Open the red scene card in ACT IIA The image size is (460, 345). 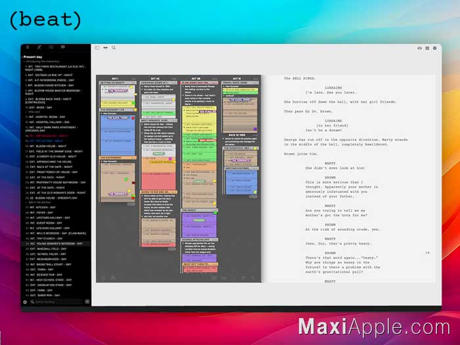158,181
